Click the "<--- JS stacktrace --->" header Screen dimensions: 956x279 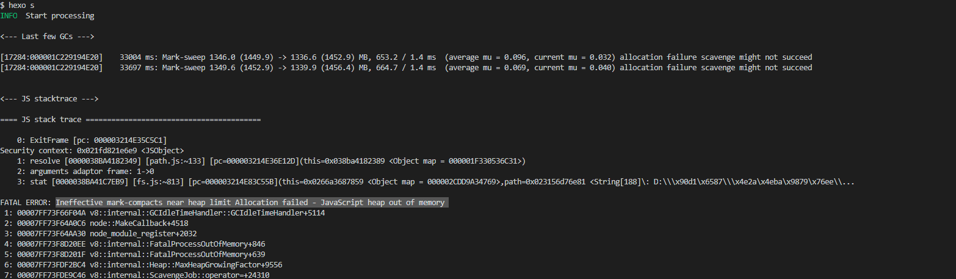[49, 98]
